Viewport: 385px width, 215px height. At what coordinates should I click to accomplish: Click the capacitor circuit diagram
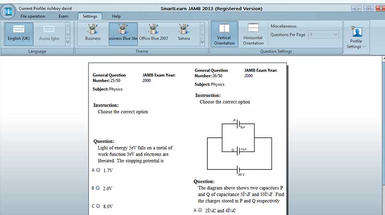pyautogui.click(x=239, y=147)
